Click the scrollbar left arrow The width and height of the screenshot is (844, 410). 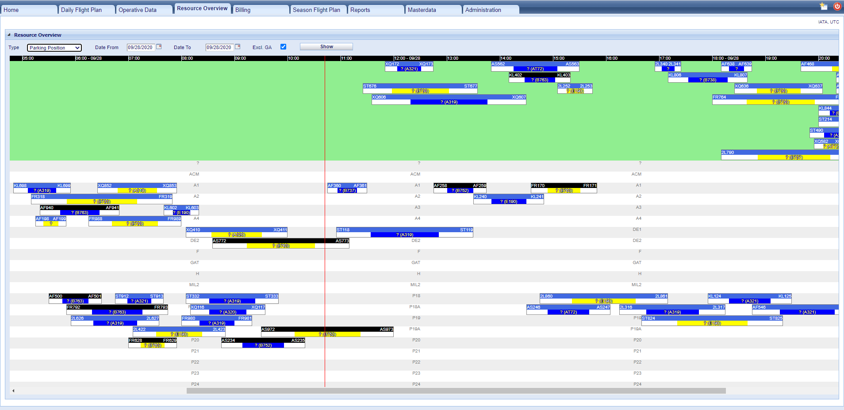pos(13,391)
